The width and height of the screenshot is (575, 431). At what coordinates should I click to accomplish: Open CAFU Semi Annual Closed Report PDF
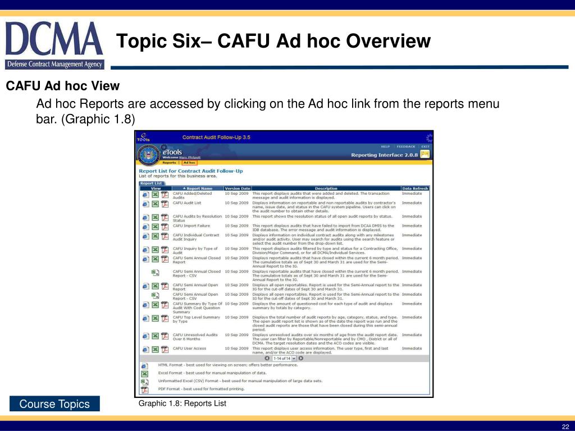point(165,259)
